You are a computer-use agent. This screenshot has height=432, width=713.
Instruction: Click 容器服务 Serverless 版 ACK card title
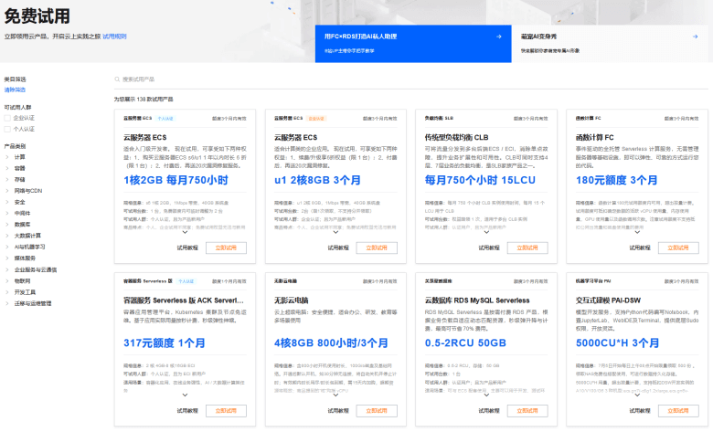tap(184, 300)
